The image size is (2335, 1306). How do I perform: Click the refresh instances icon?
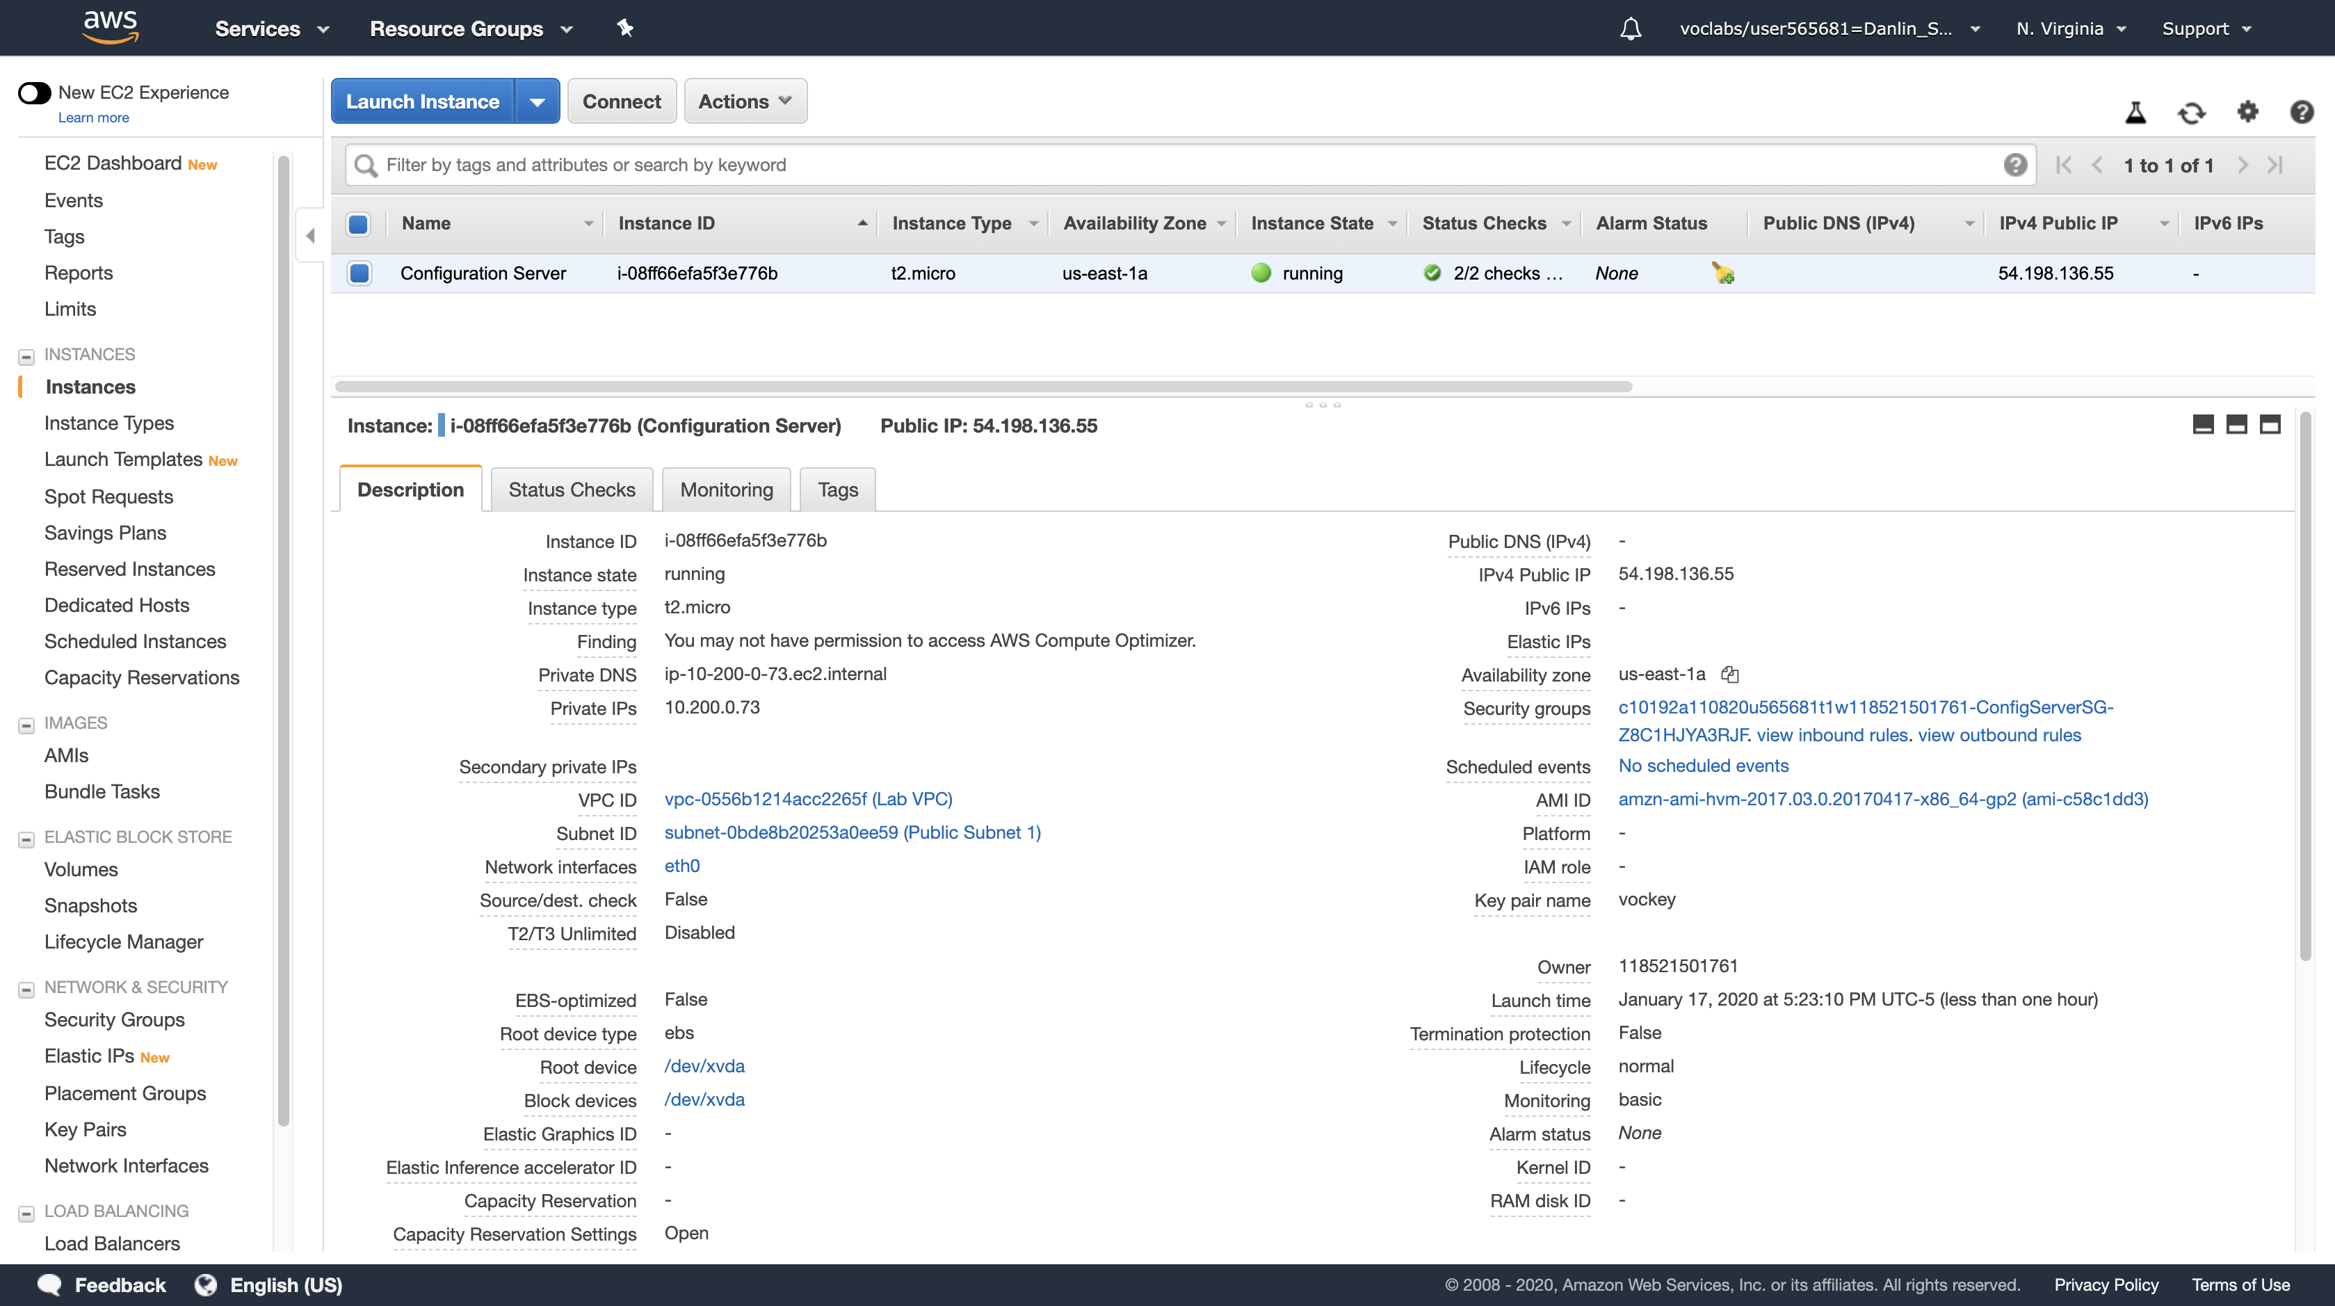[x=2191, y=113]
